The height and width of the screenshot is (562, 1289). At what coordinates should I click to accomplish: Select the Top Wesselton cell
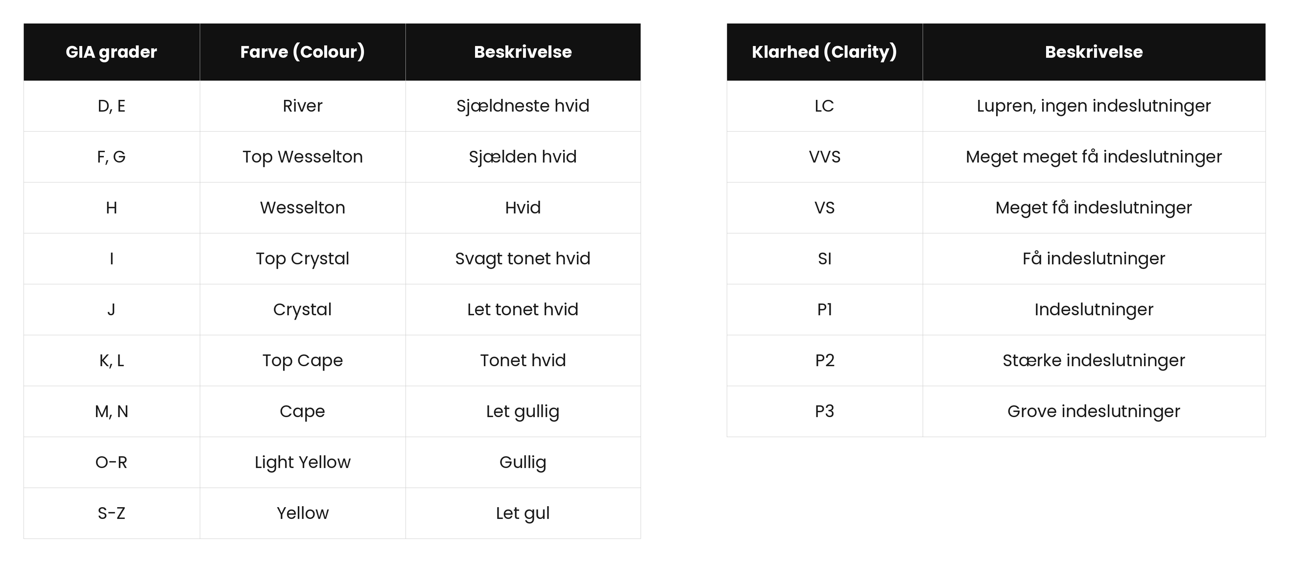tap(303, 157)
